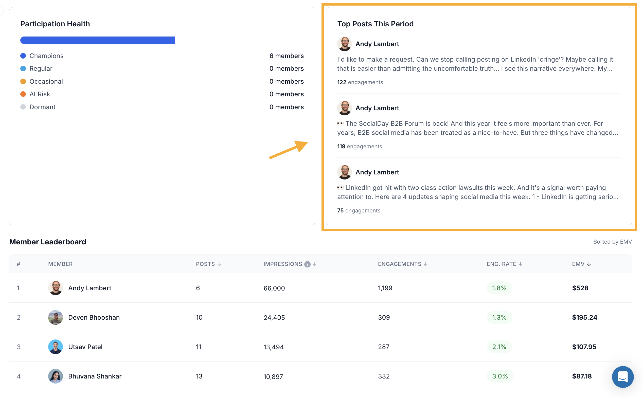Click the blue Participation Health bar
Screen dimensions: 643x397
[98, 40]
